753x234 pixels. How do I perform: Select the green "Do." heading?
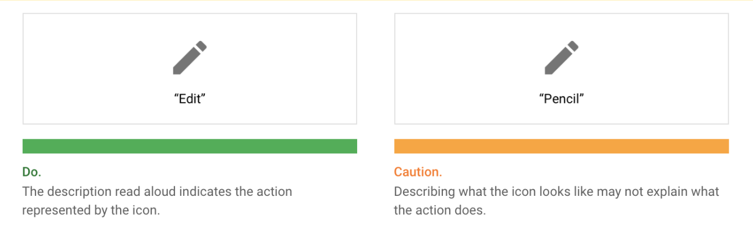[x=32, y=172]
